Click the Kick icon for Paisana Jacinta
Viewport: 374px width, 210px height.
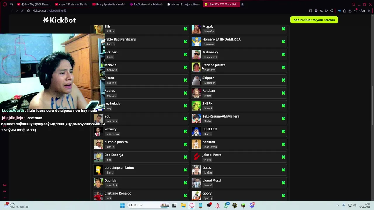pos(283,67)
